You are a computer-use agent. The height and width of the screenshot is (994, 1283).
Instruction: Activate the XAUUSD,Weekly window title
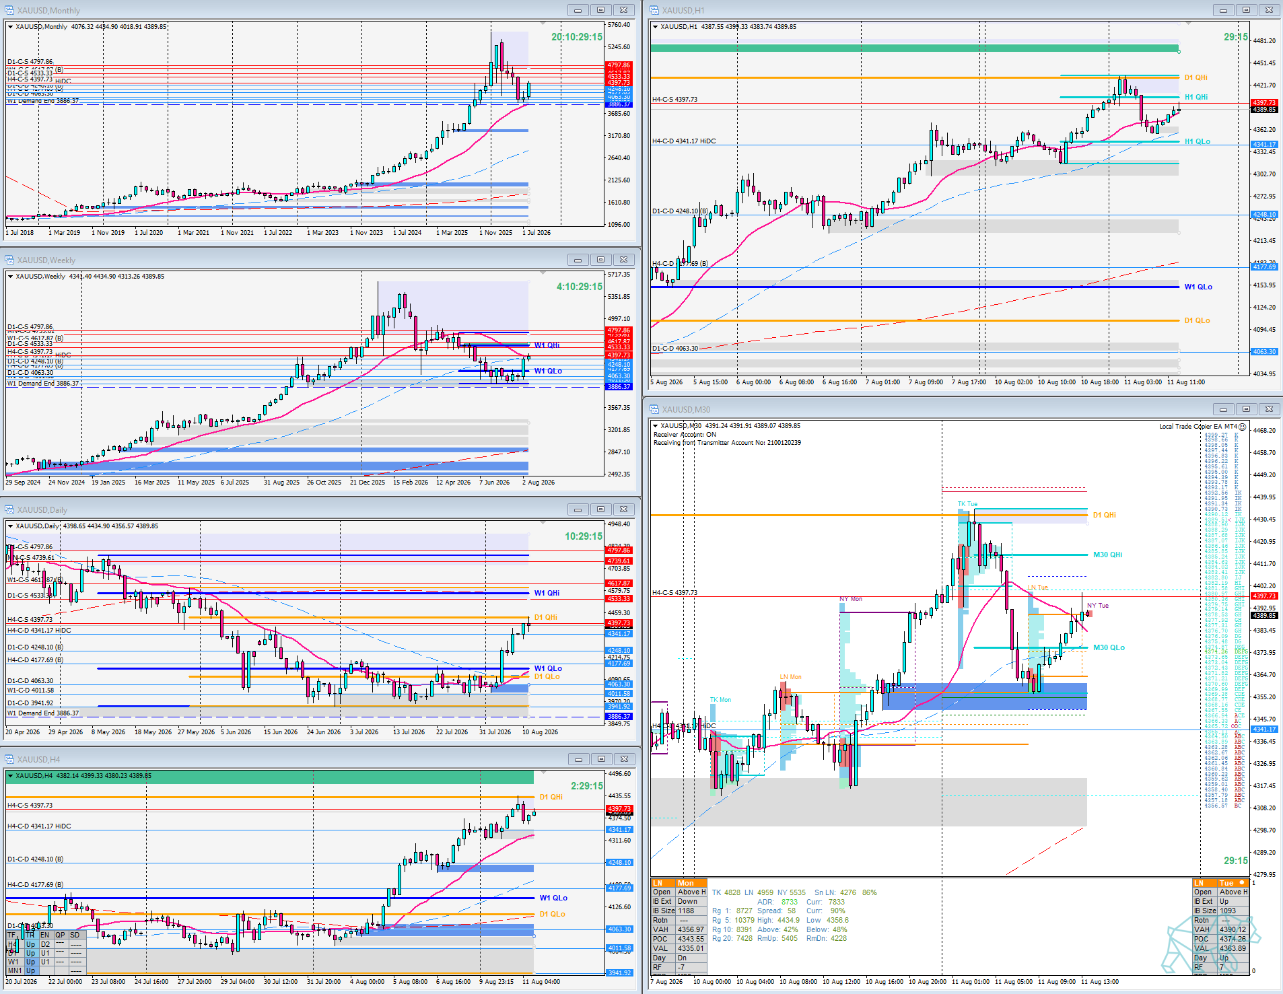[x=46, y=260]
